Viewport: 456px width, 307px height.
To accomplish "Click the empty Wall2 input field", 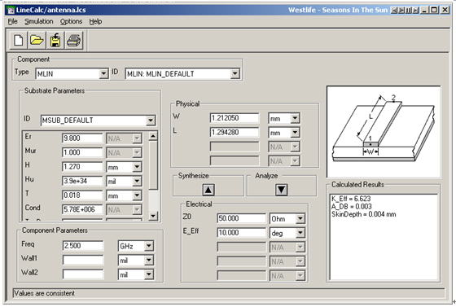I will pyautogui.click(x=83, y=274).
